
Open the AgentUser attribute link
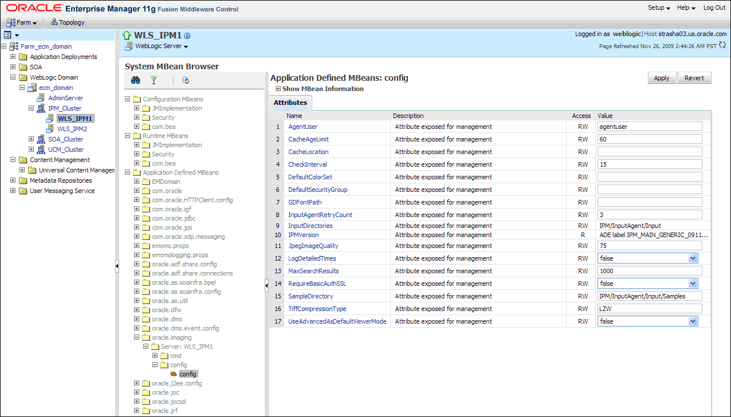pyautogui.click(x=302, y=127)
